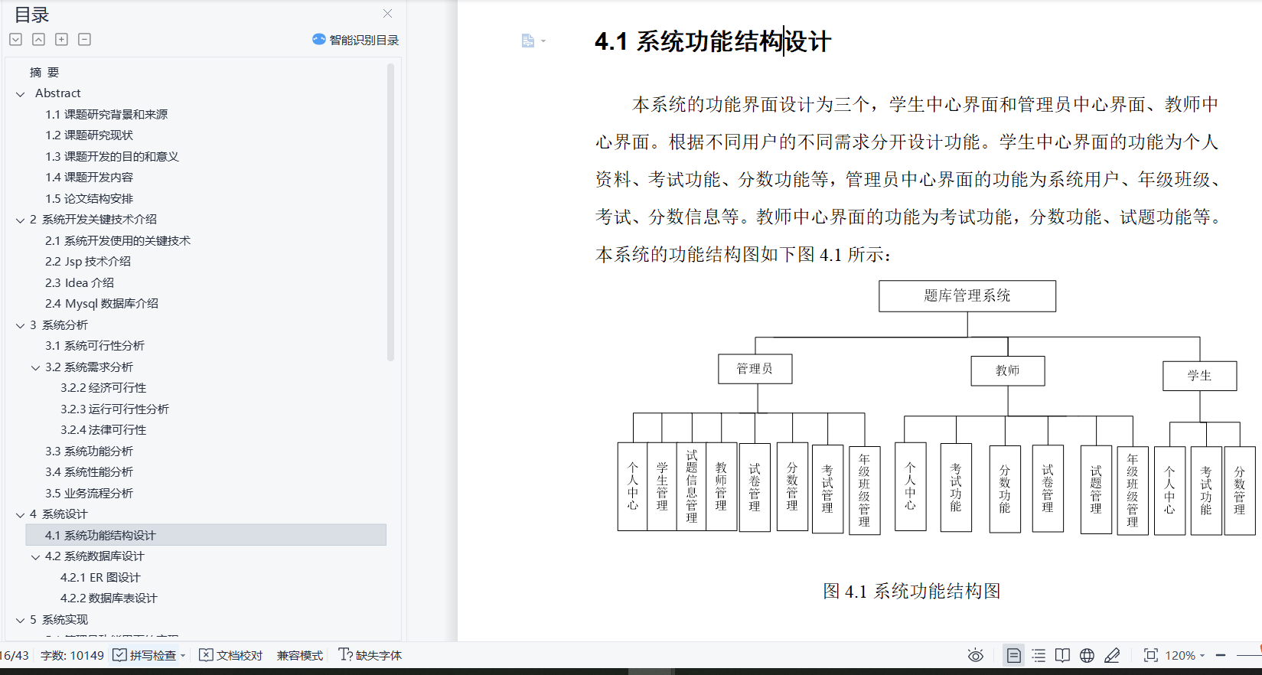Go to heading 3.2.4 法律可行性
Viewport: 1262px width, 675px height.
[103, 429]
